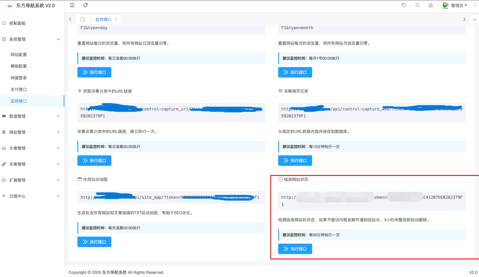Image resolution: width=479 pixels, height=277 pixels.
Task: Click 执行接口 under 生成站点地图
Action: [94, 242]
